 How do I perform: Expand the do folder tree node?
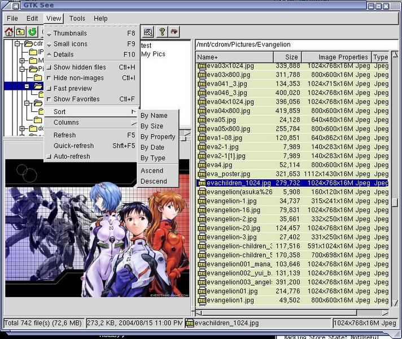(x=22, y=128)
